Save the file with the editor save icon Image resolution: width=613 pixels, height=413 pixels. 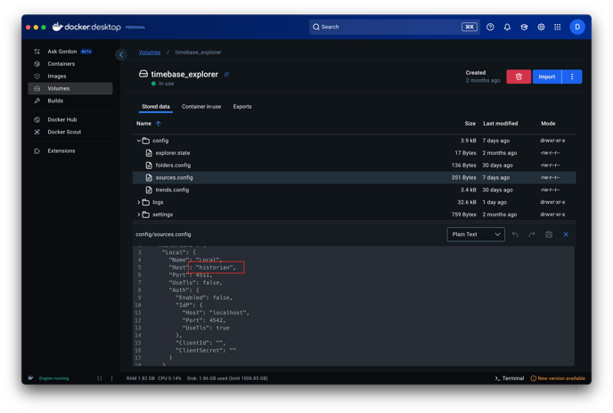coord(549,234)
